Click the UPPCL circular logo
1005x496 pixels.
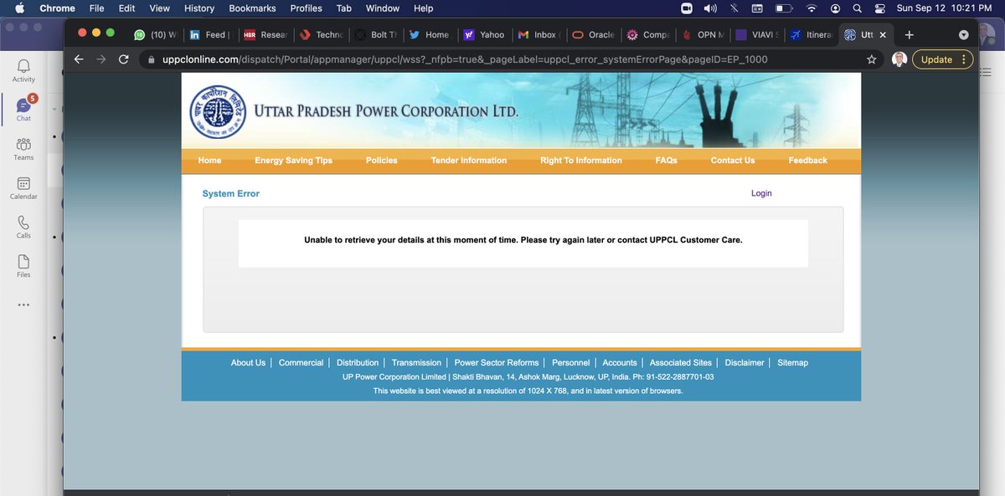217,112
